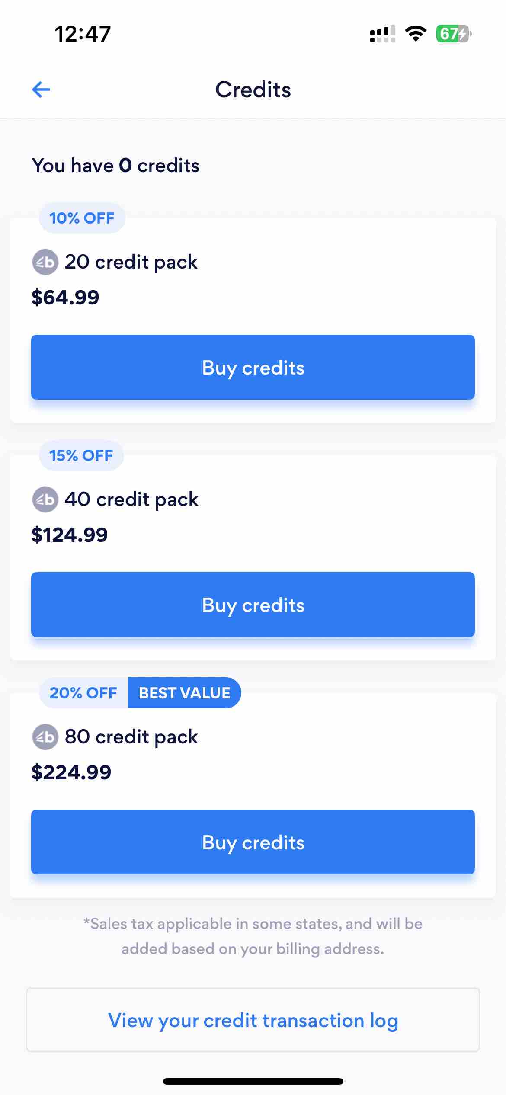The width and height of the screenshot is (506, 1095).
Task: Tap the 10% OFF badge
Action: (82, 218)
